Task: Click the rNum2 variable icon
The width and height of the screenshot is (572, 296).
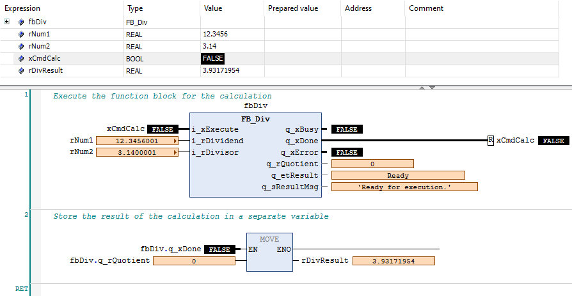Action: point(21,46)
